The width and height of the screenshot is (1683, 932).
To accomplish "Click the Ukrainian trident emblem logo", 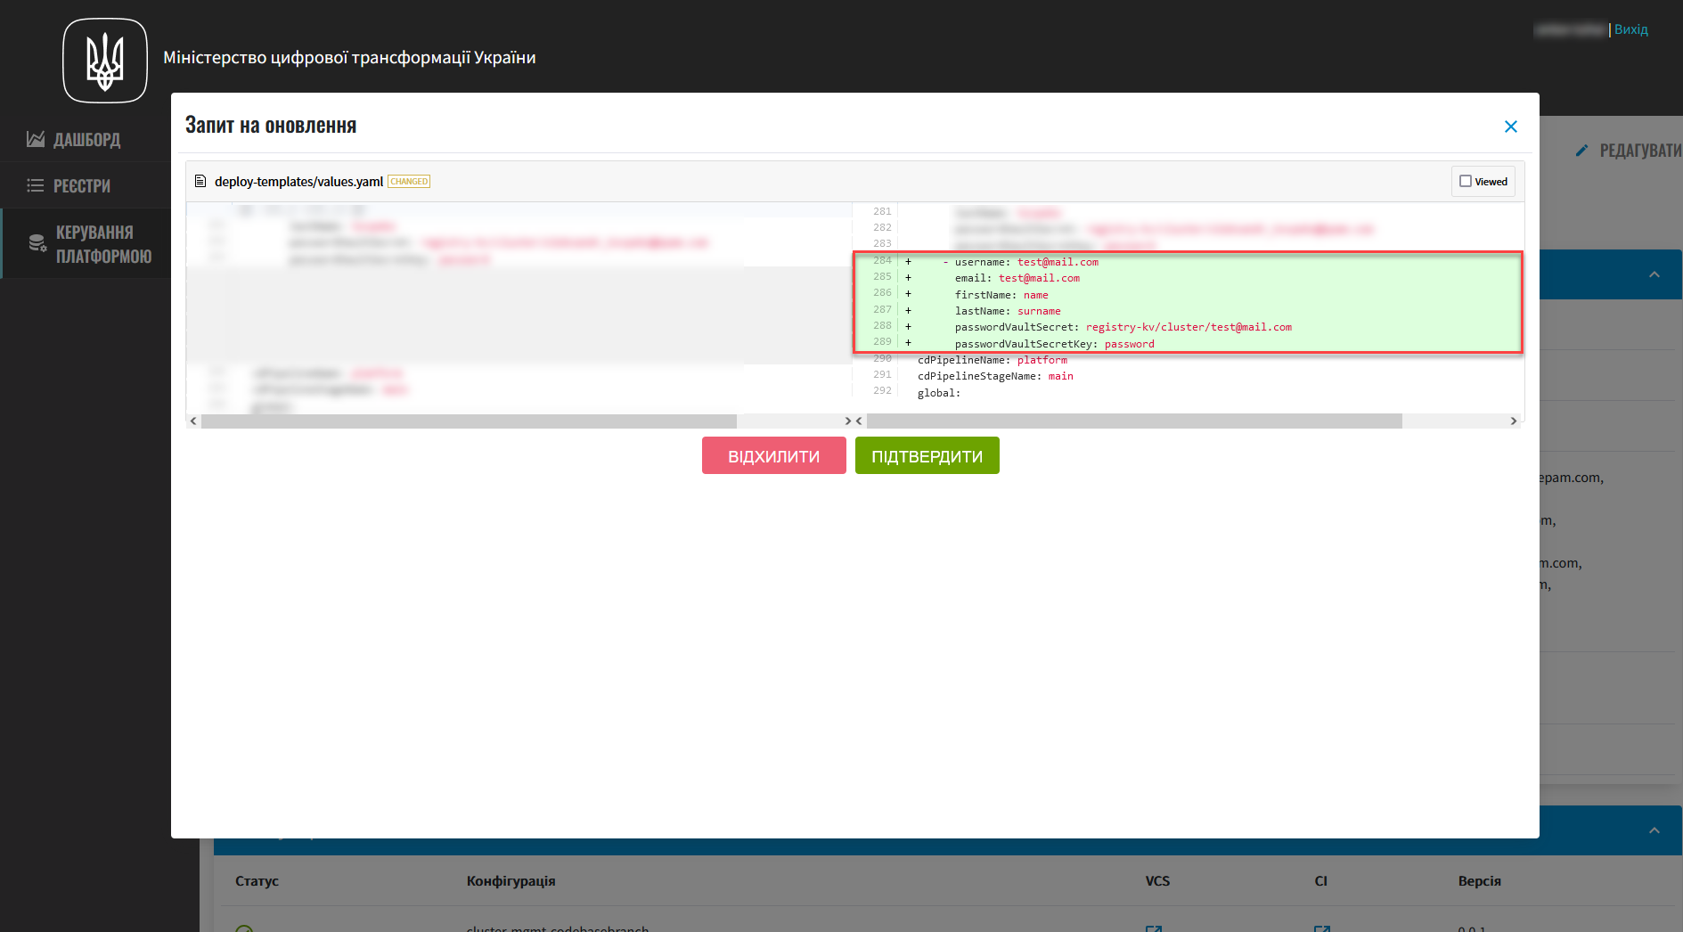I will click(105, 61).
